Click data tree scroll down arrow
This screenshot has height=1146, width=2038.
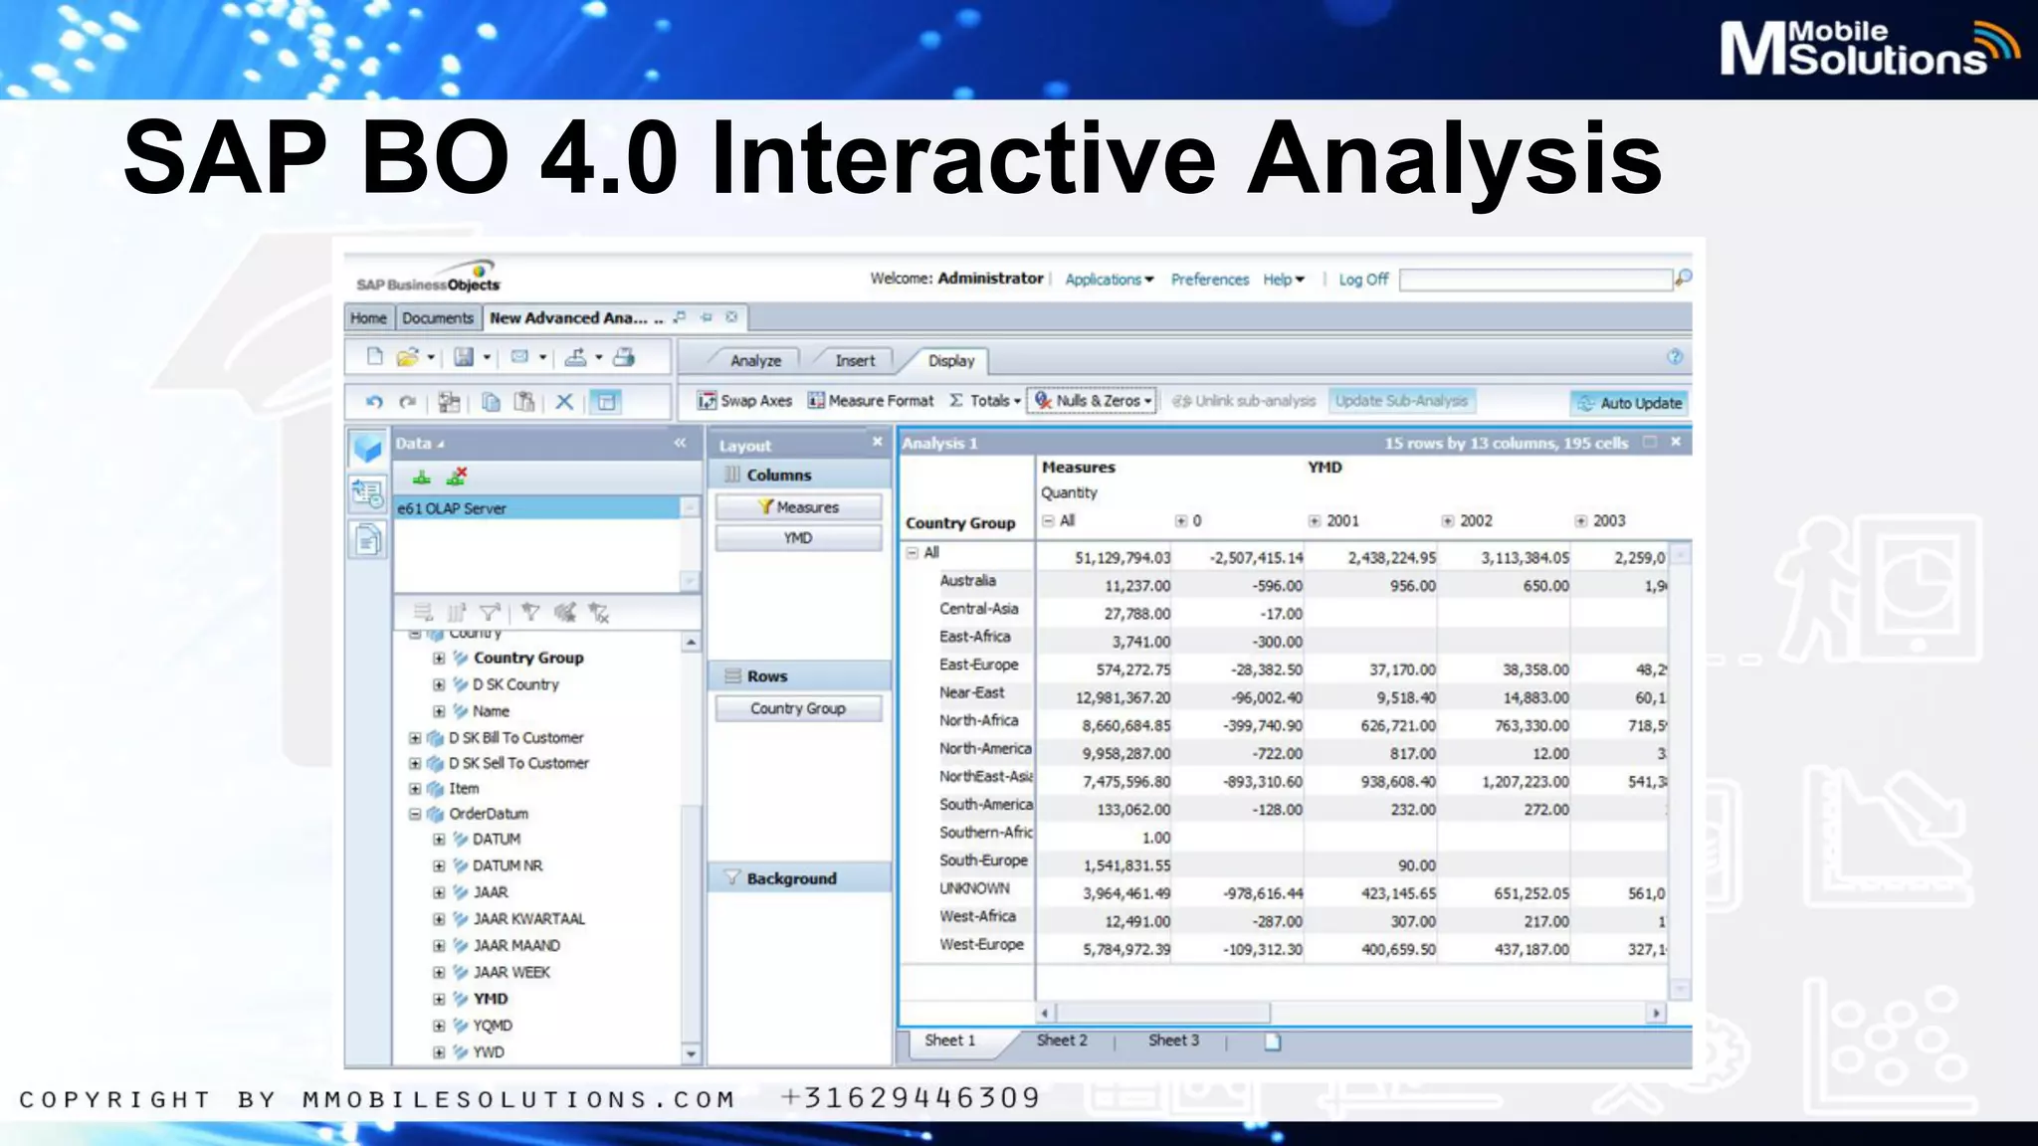click(x=691, y=1053)
